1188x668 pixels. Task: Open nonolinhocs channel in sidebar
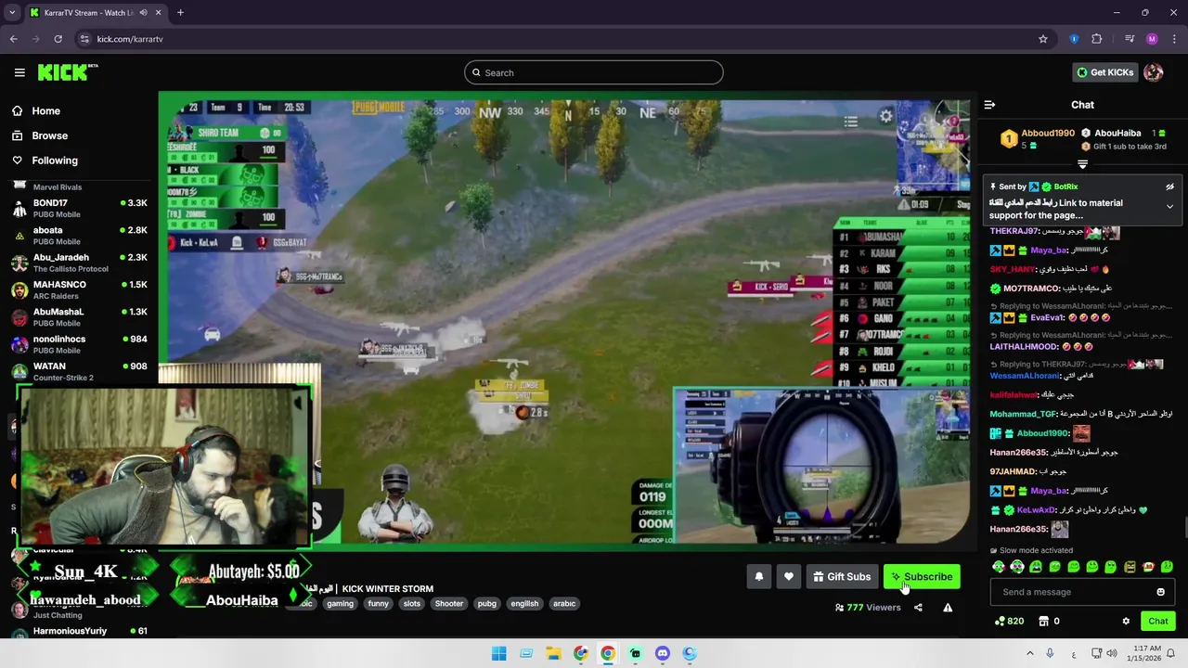click(79, 344)
